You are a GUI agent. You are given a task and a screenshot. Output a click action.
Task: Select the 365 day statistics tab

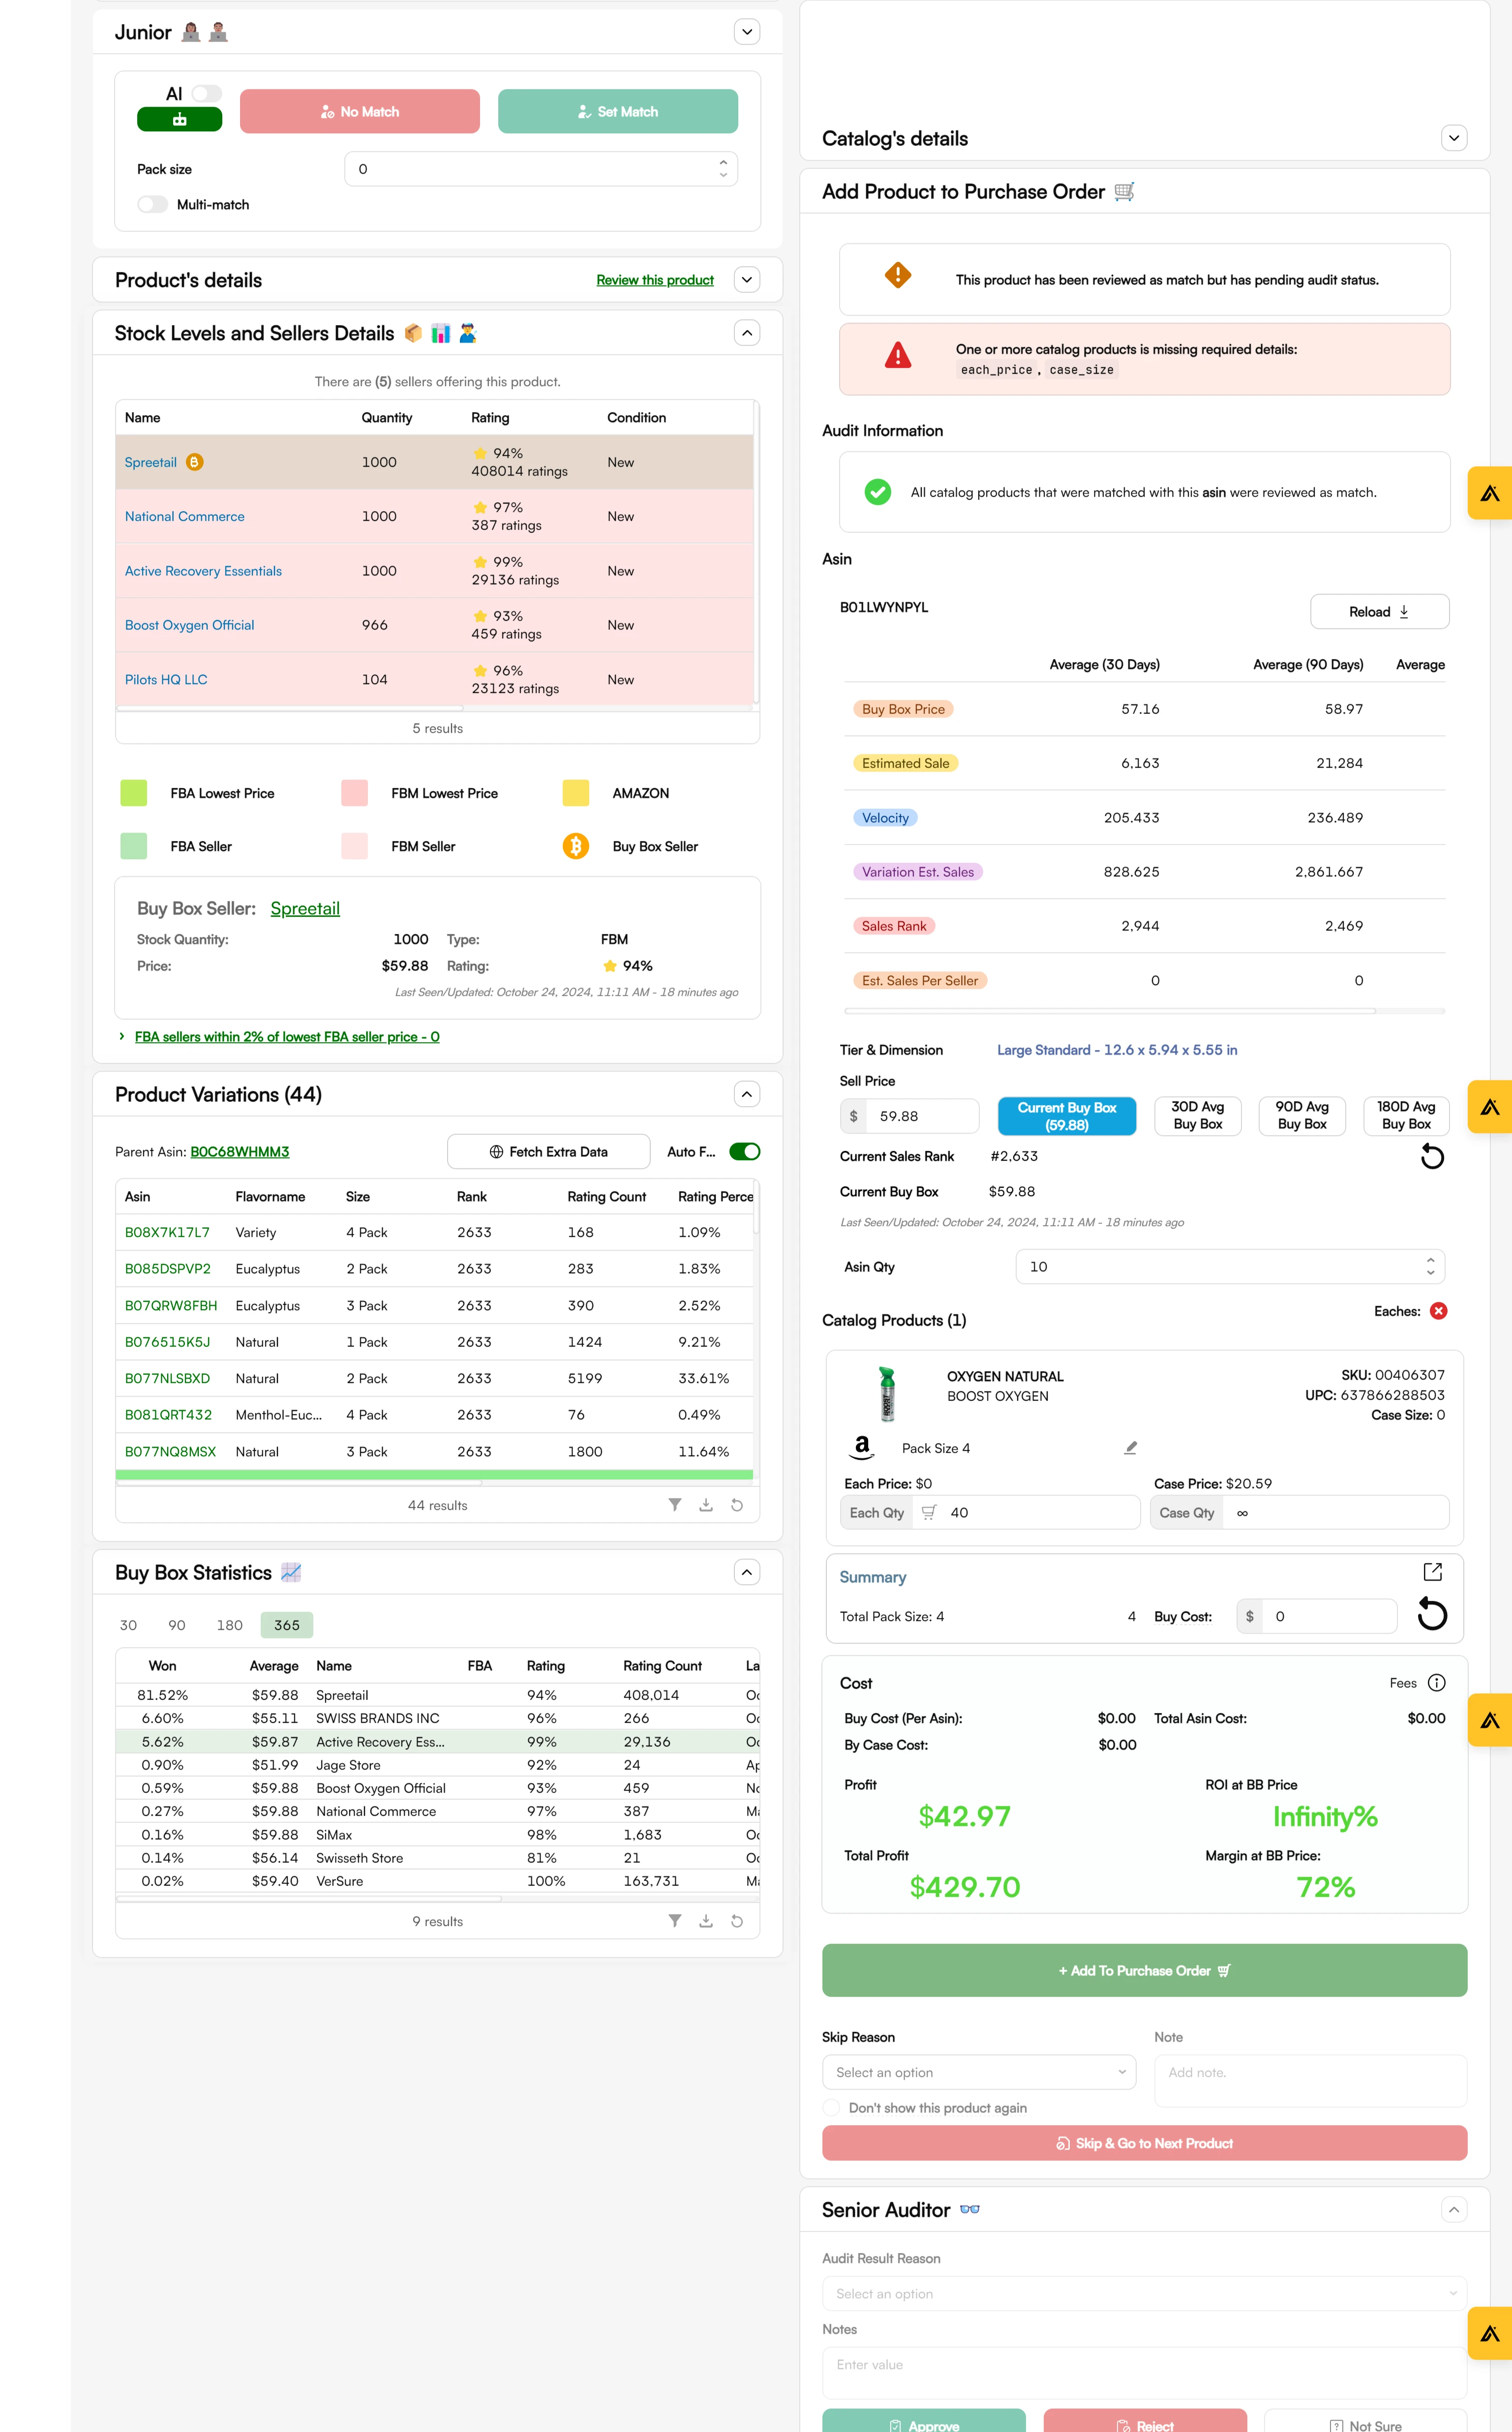[287, 1625]
